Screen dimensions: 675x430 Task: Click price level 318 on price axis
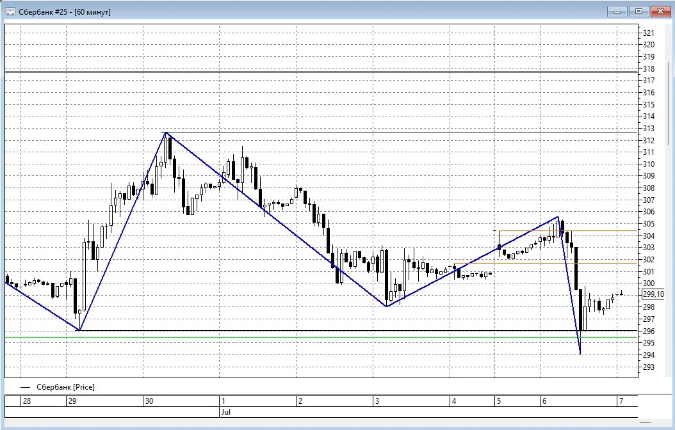pyautogui.click(x=648, y=69)
